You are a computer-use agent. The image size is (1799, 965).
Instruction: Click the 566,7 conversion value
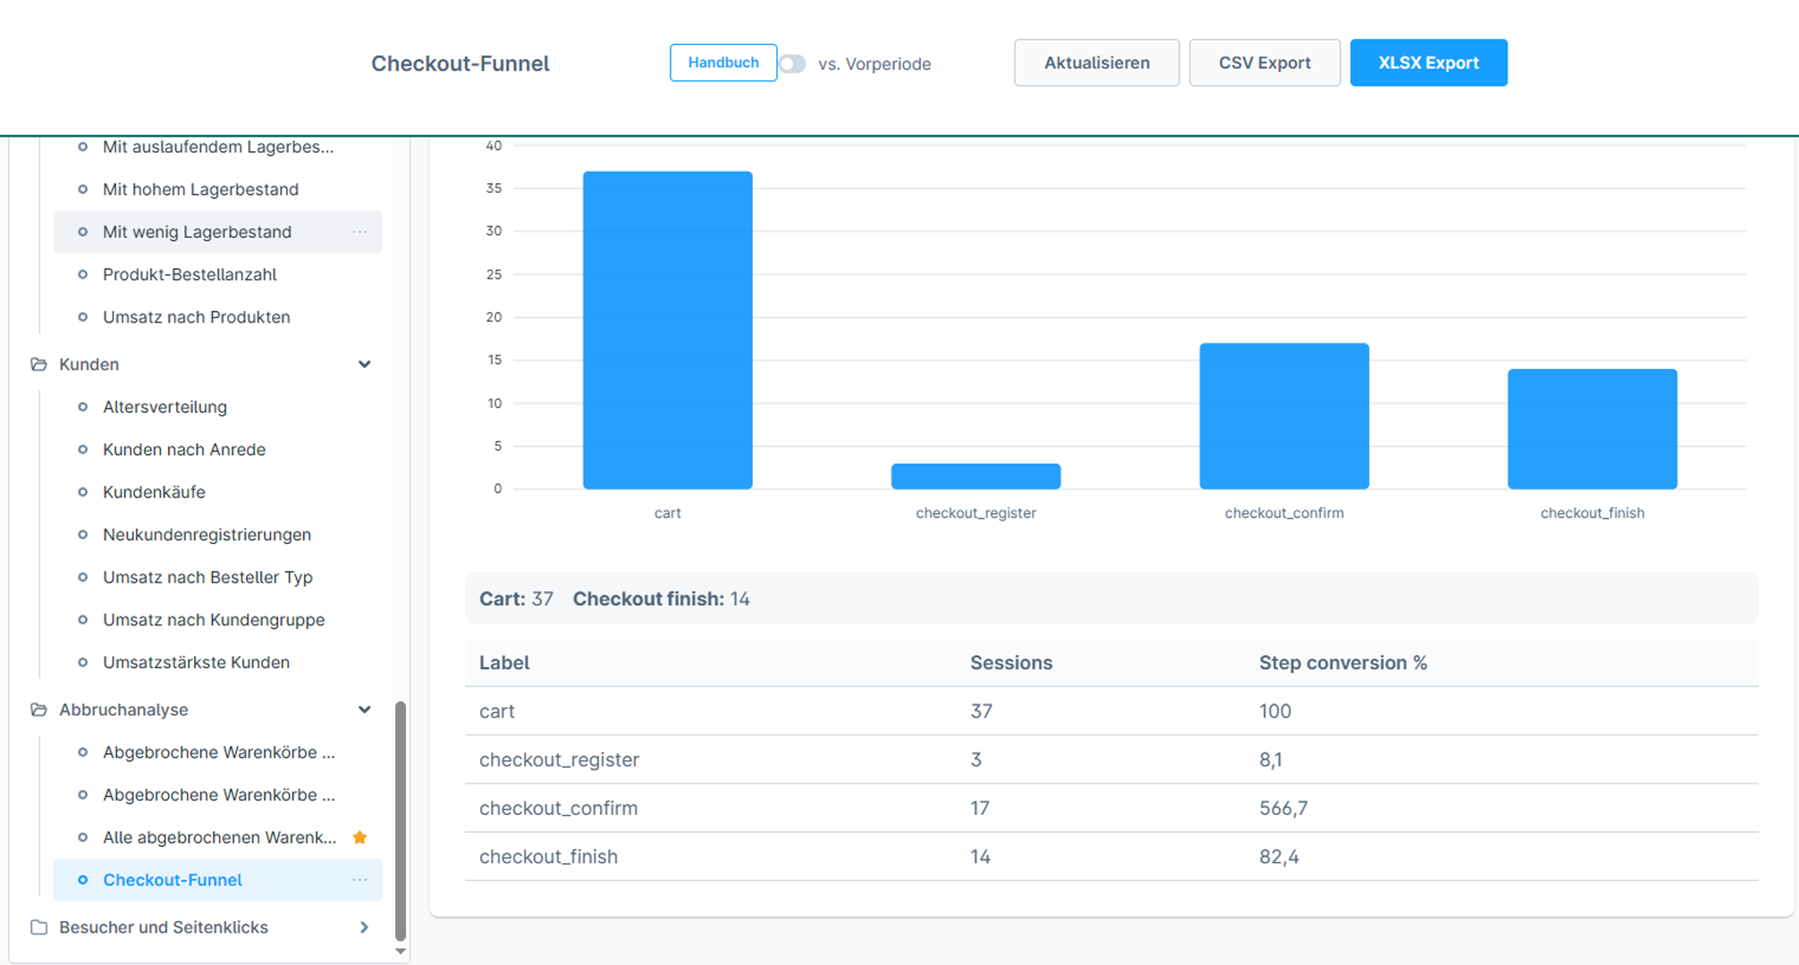1283,809
